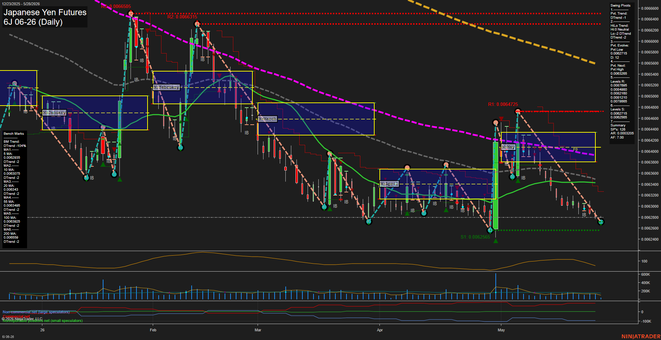This screenshot has height=340, width=661.
Task: Click the 0.0063925 moving average value
Action: [x=12, y=222]
